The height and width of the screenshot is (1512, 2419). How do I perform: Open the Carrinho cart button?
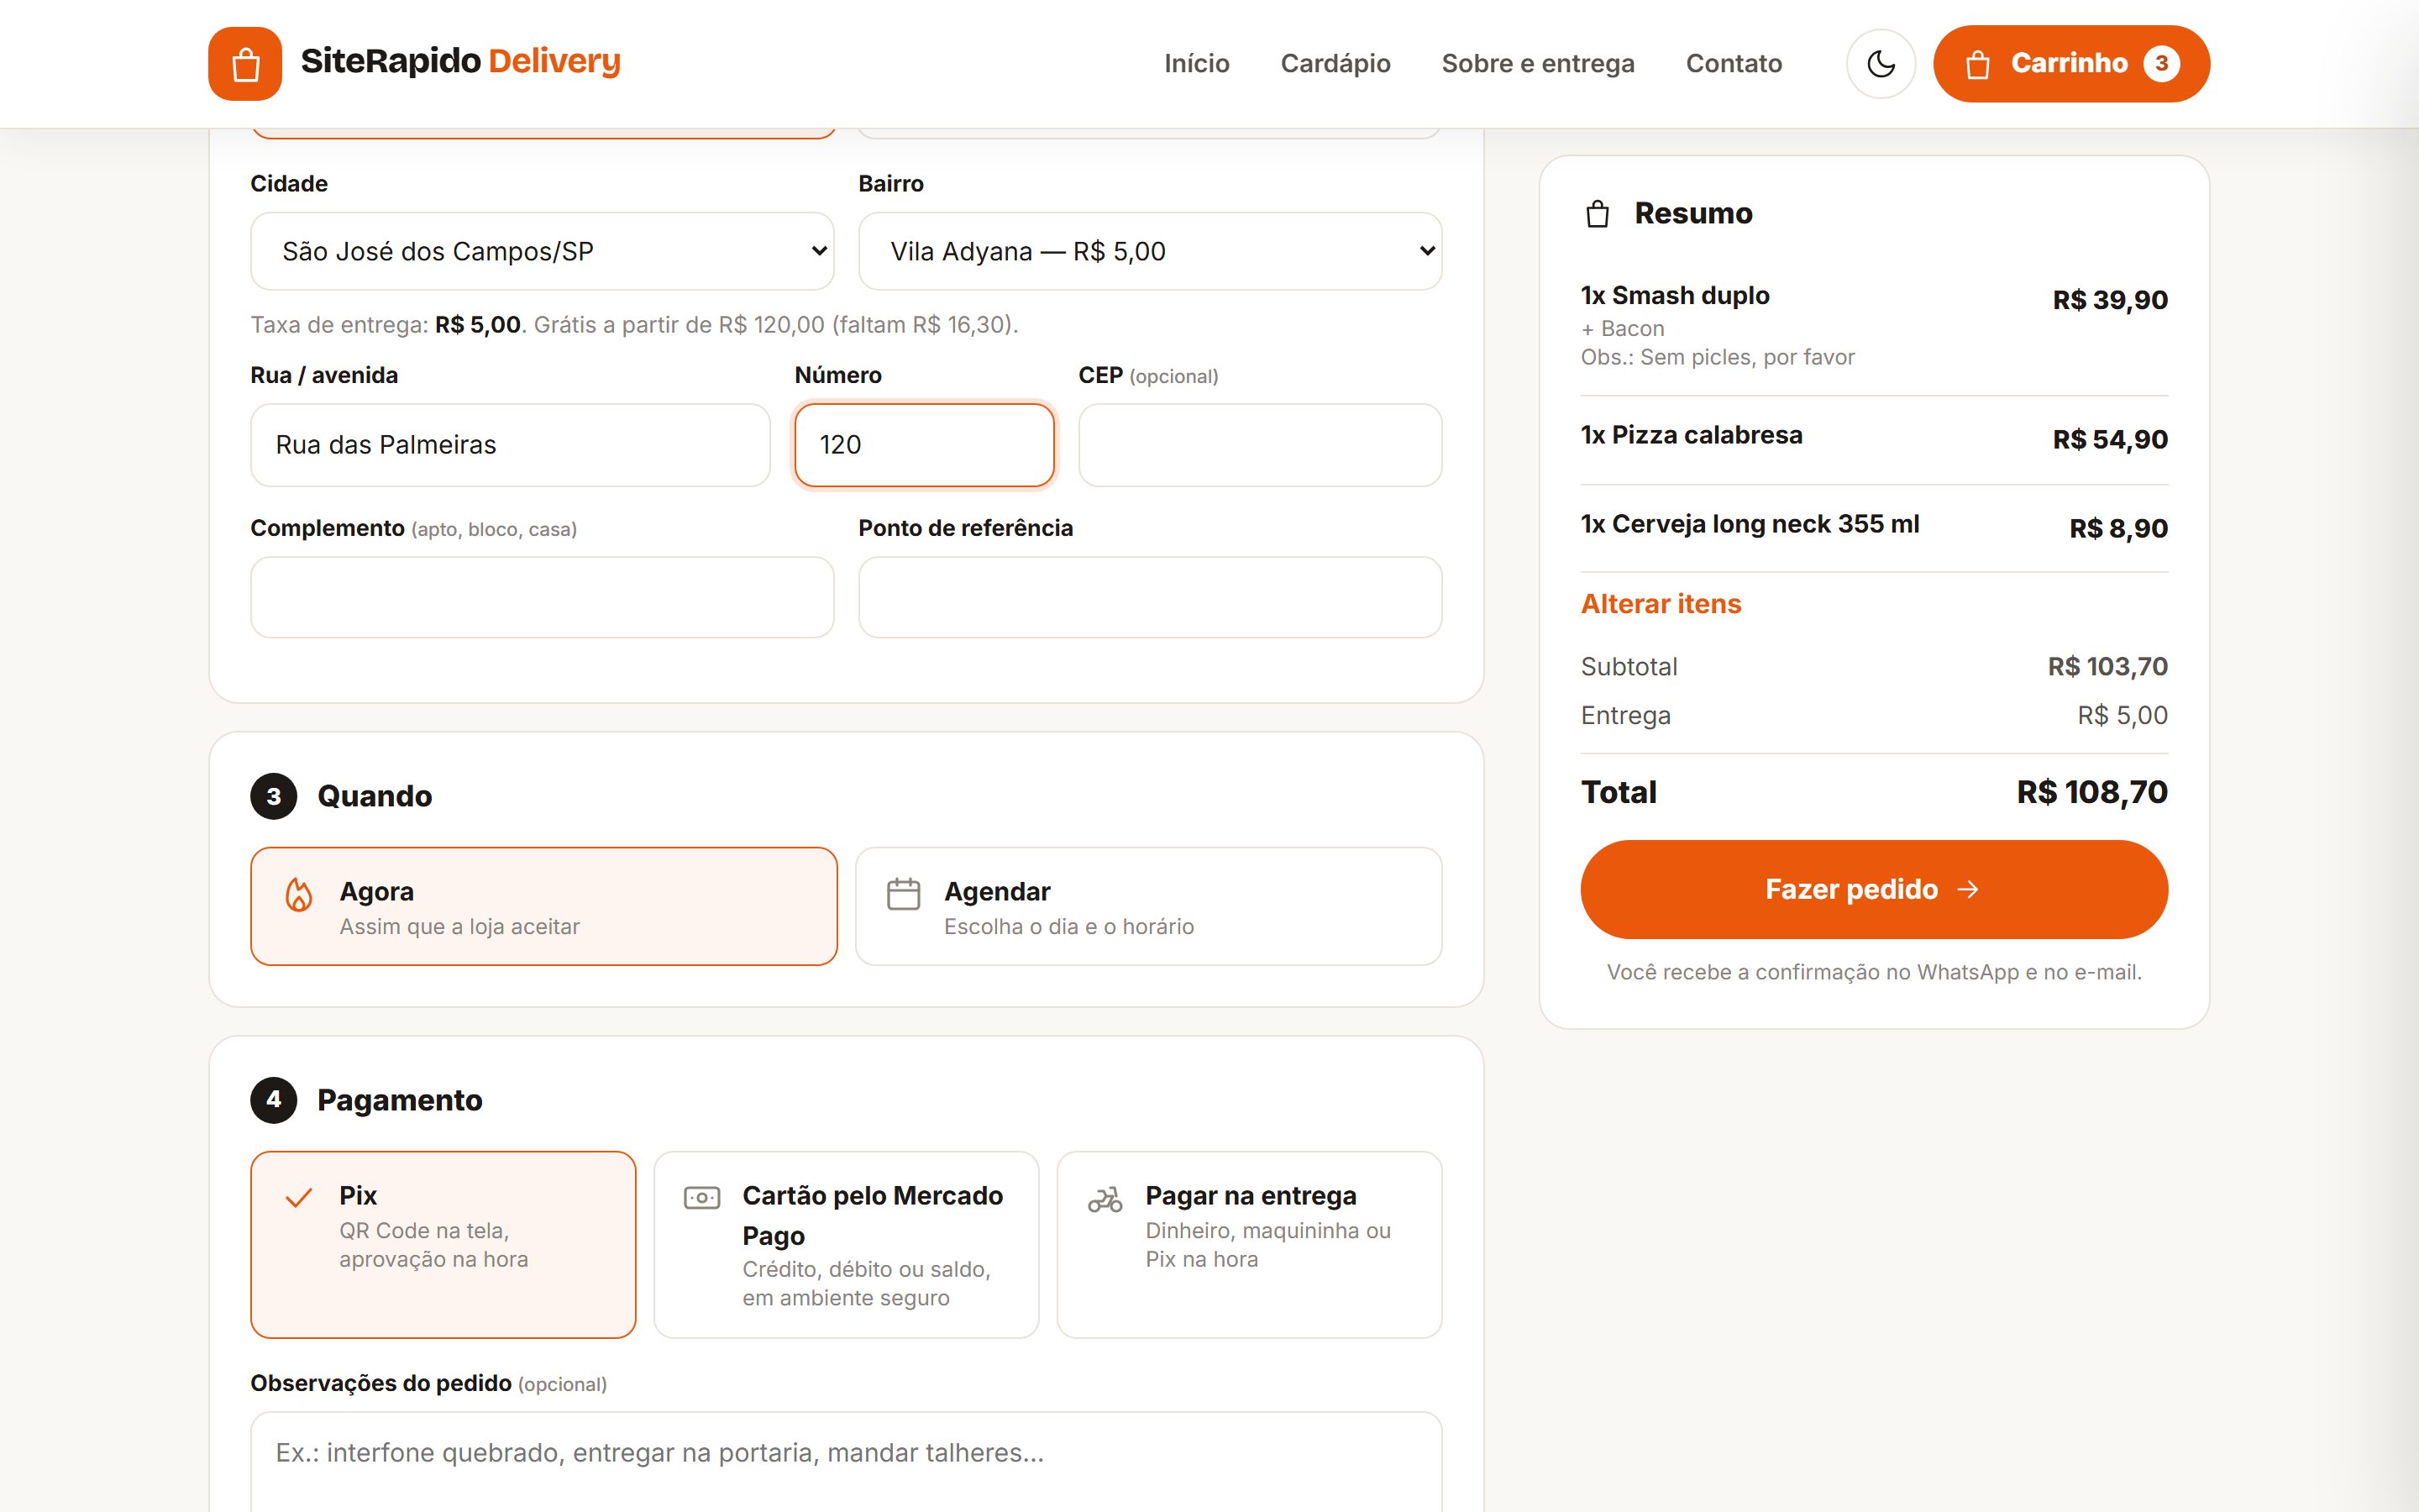click(x=2070, y=63)
